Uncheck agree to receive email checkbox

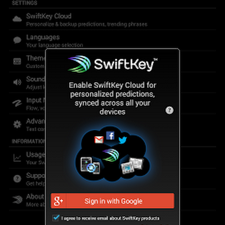tap(56, 218)
